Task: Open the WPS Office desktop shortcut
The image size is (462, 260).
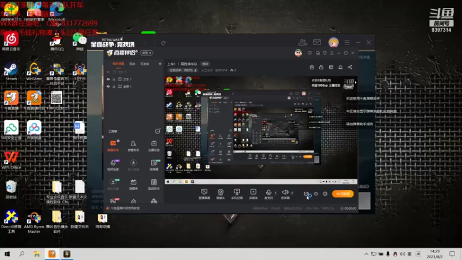Action: 11,161
